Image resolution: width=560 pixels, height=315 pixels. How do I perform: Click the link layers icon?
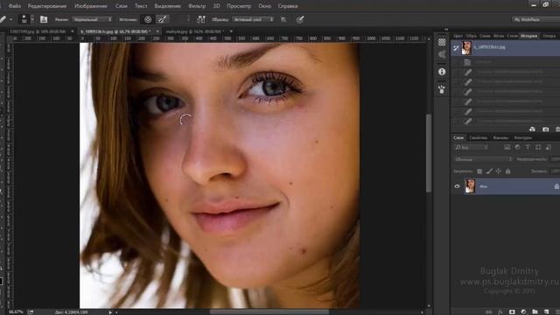[488, 311]
